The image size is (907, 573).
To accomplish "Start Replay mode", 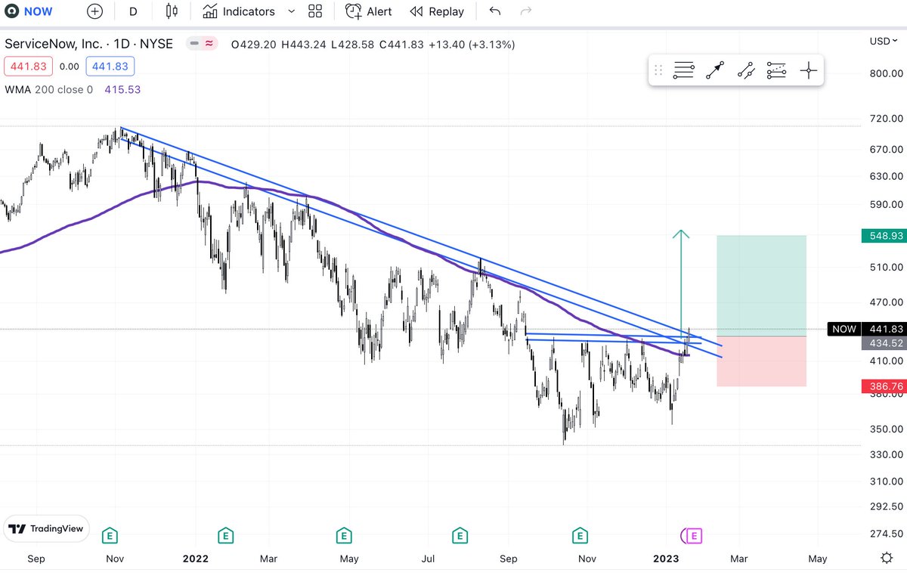I will tap(437, 11).
